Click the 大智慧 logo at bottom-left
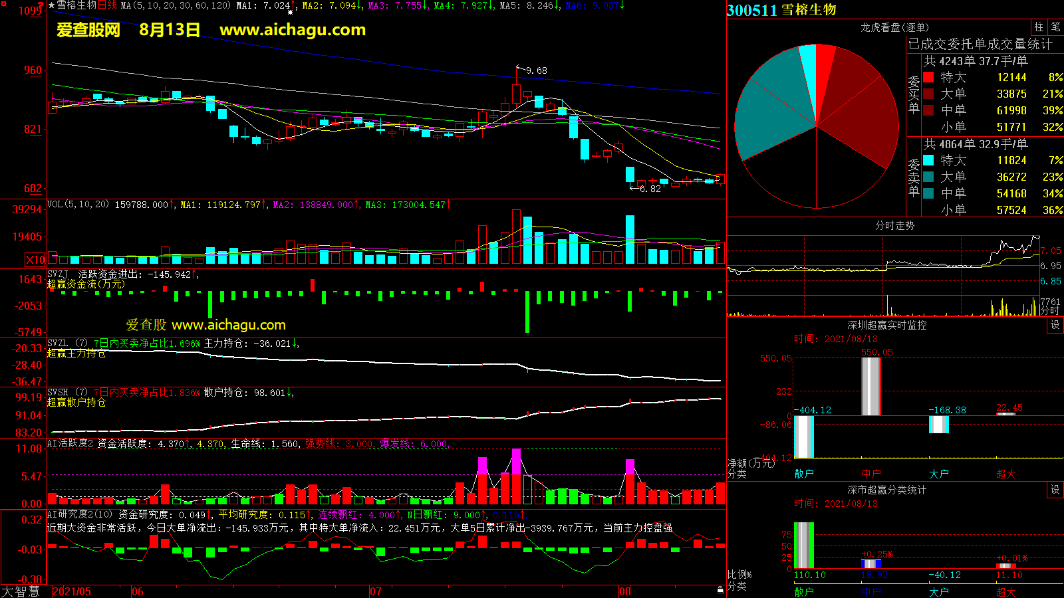The image size is (1064, 598). click(x=21, y=591)
